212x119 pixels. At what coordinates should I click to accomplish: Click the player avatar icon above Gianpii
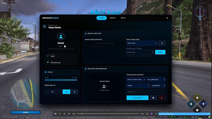coord(61,37)
